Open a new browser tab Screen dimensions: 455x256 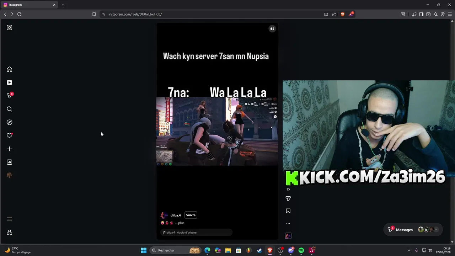63,5
